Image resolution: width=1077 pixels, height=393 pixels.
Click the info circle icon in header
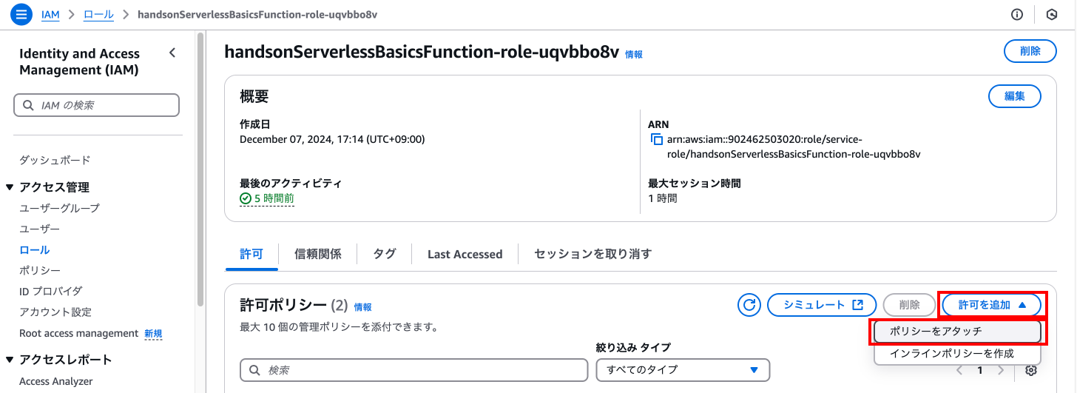click(x=1017, y=14)
